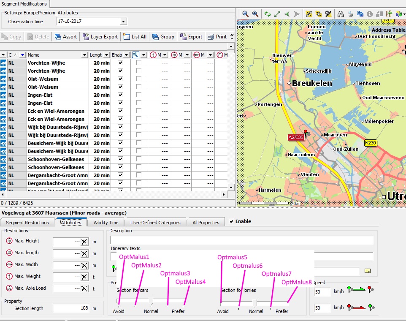Click the zoom in magnifier icon
The image size is (406, 321).
(x=255, y=14)
